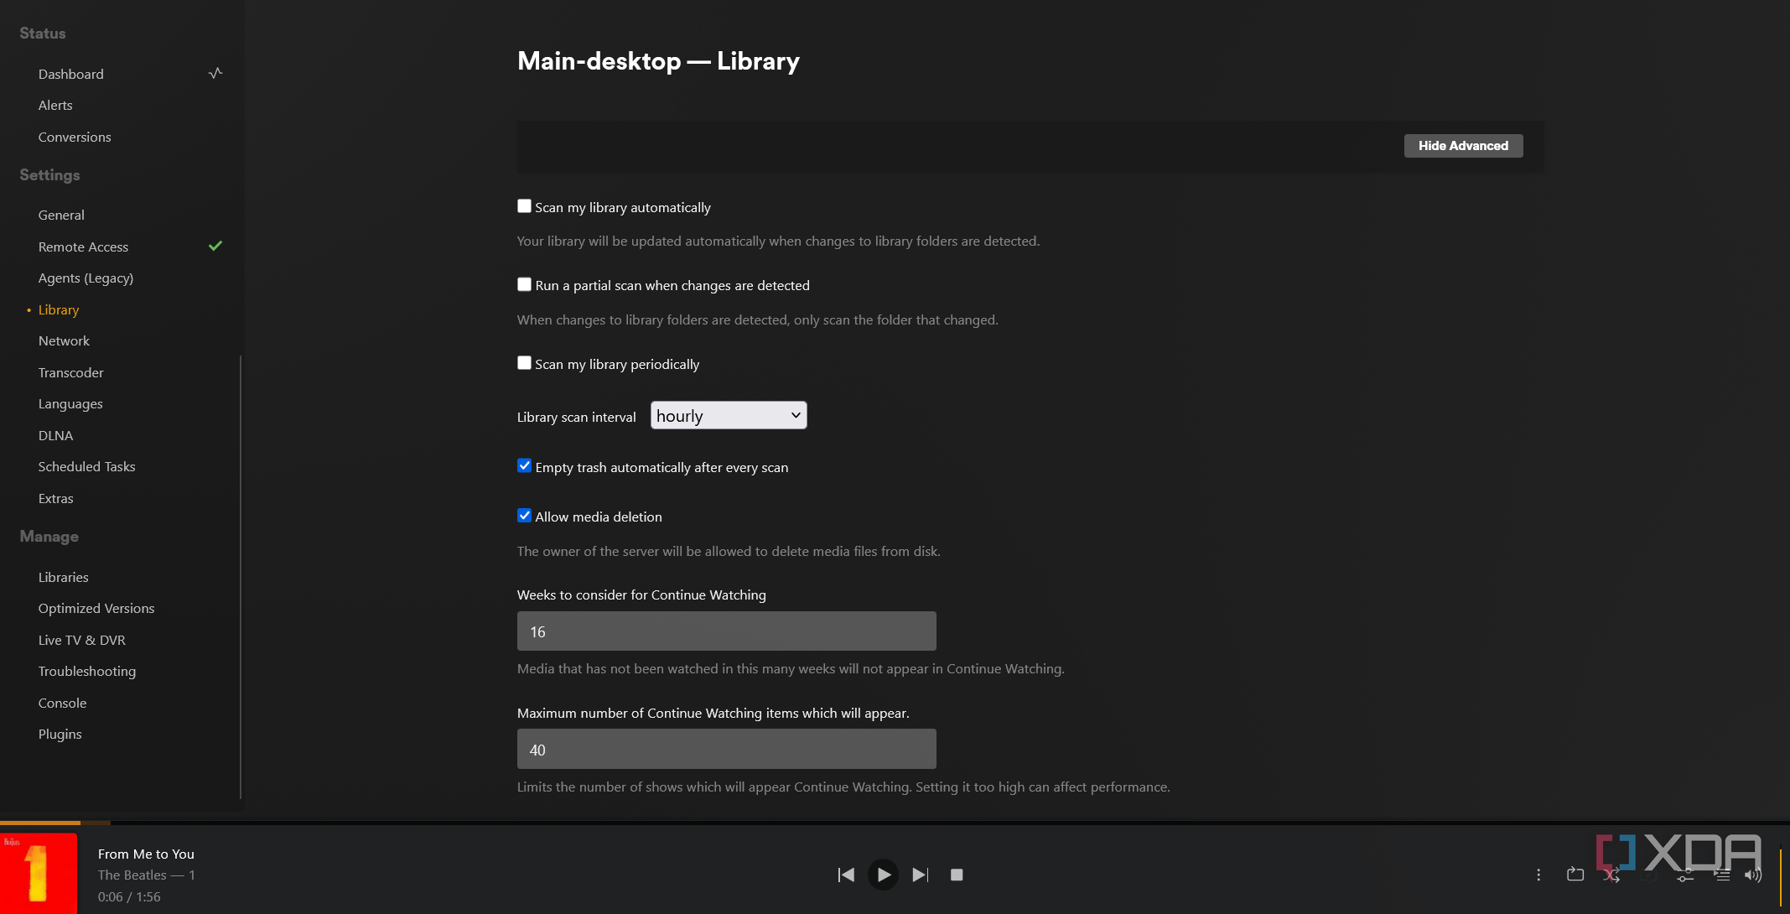Screen dimensions: 1790x914
Task: Open Transcoder settings in the sidebar
Action: (x=70, y=372)
